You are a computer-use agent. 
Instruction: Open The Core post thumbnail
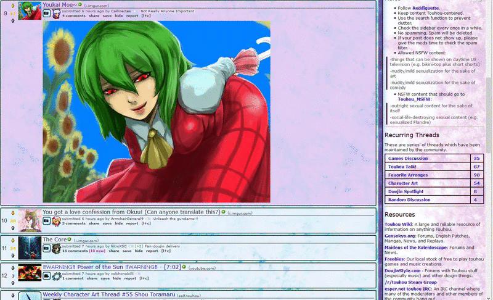[x=30, y=248]
